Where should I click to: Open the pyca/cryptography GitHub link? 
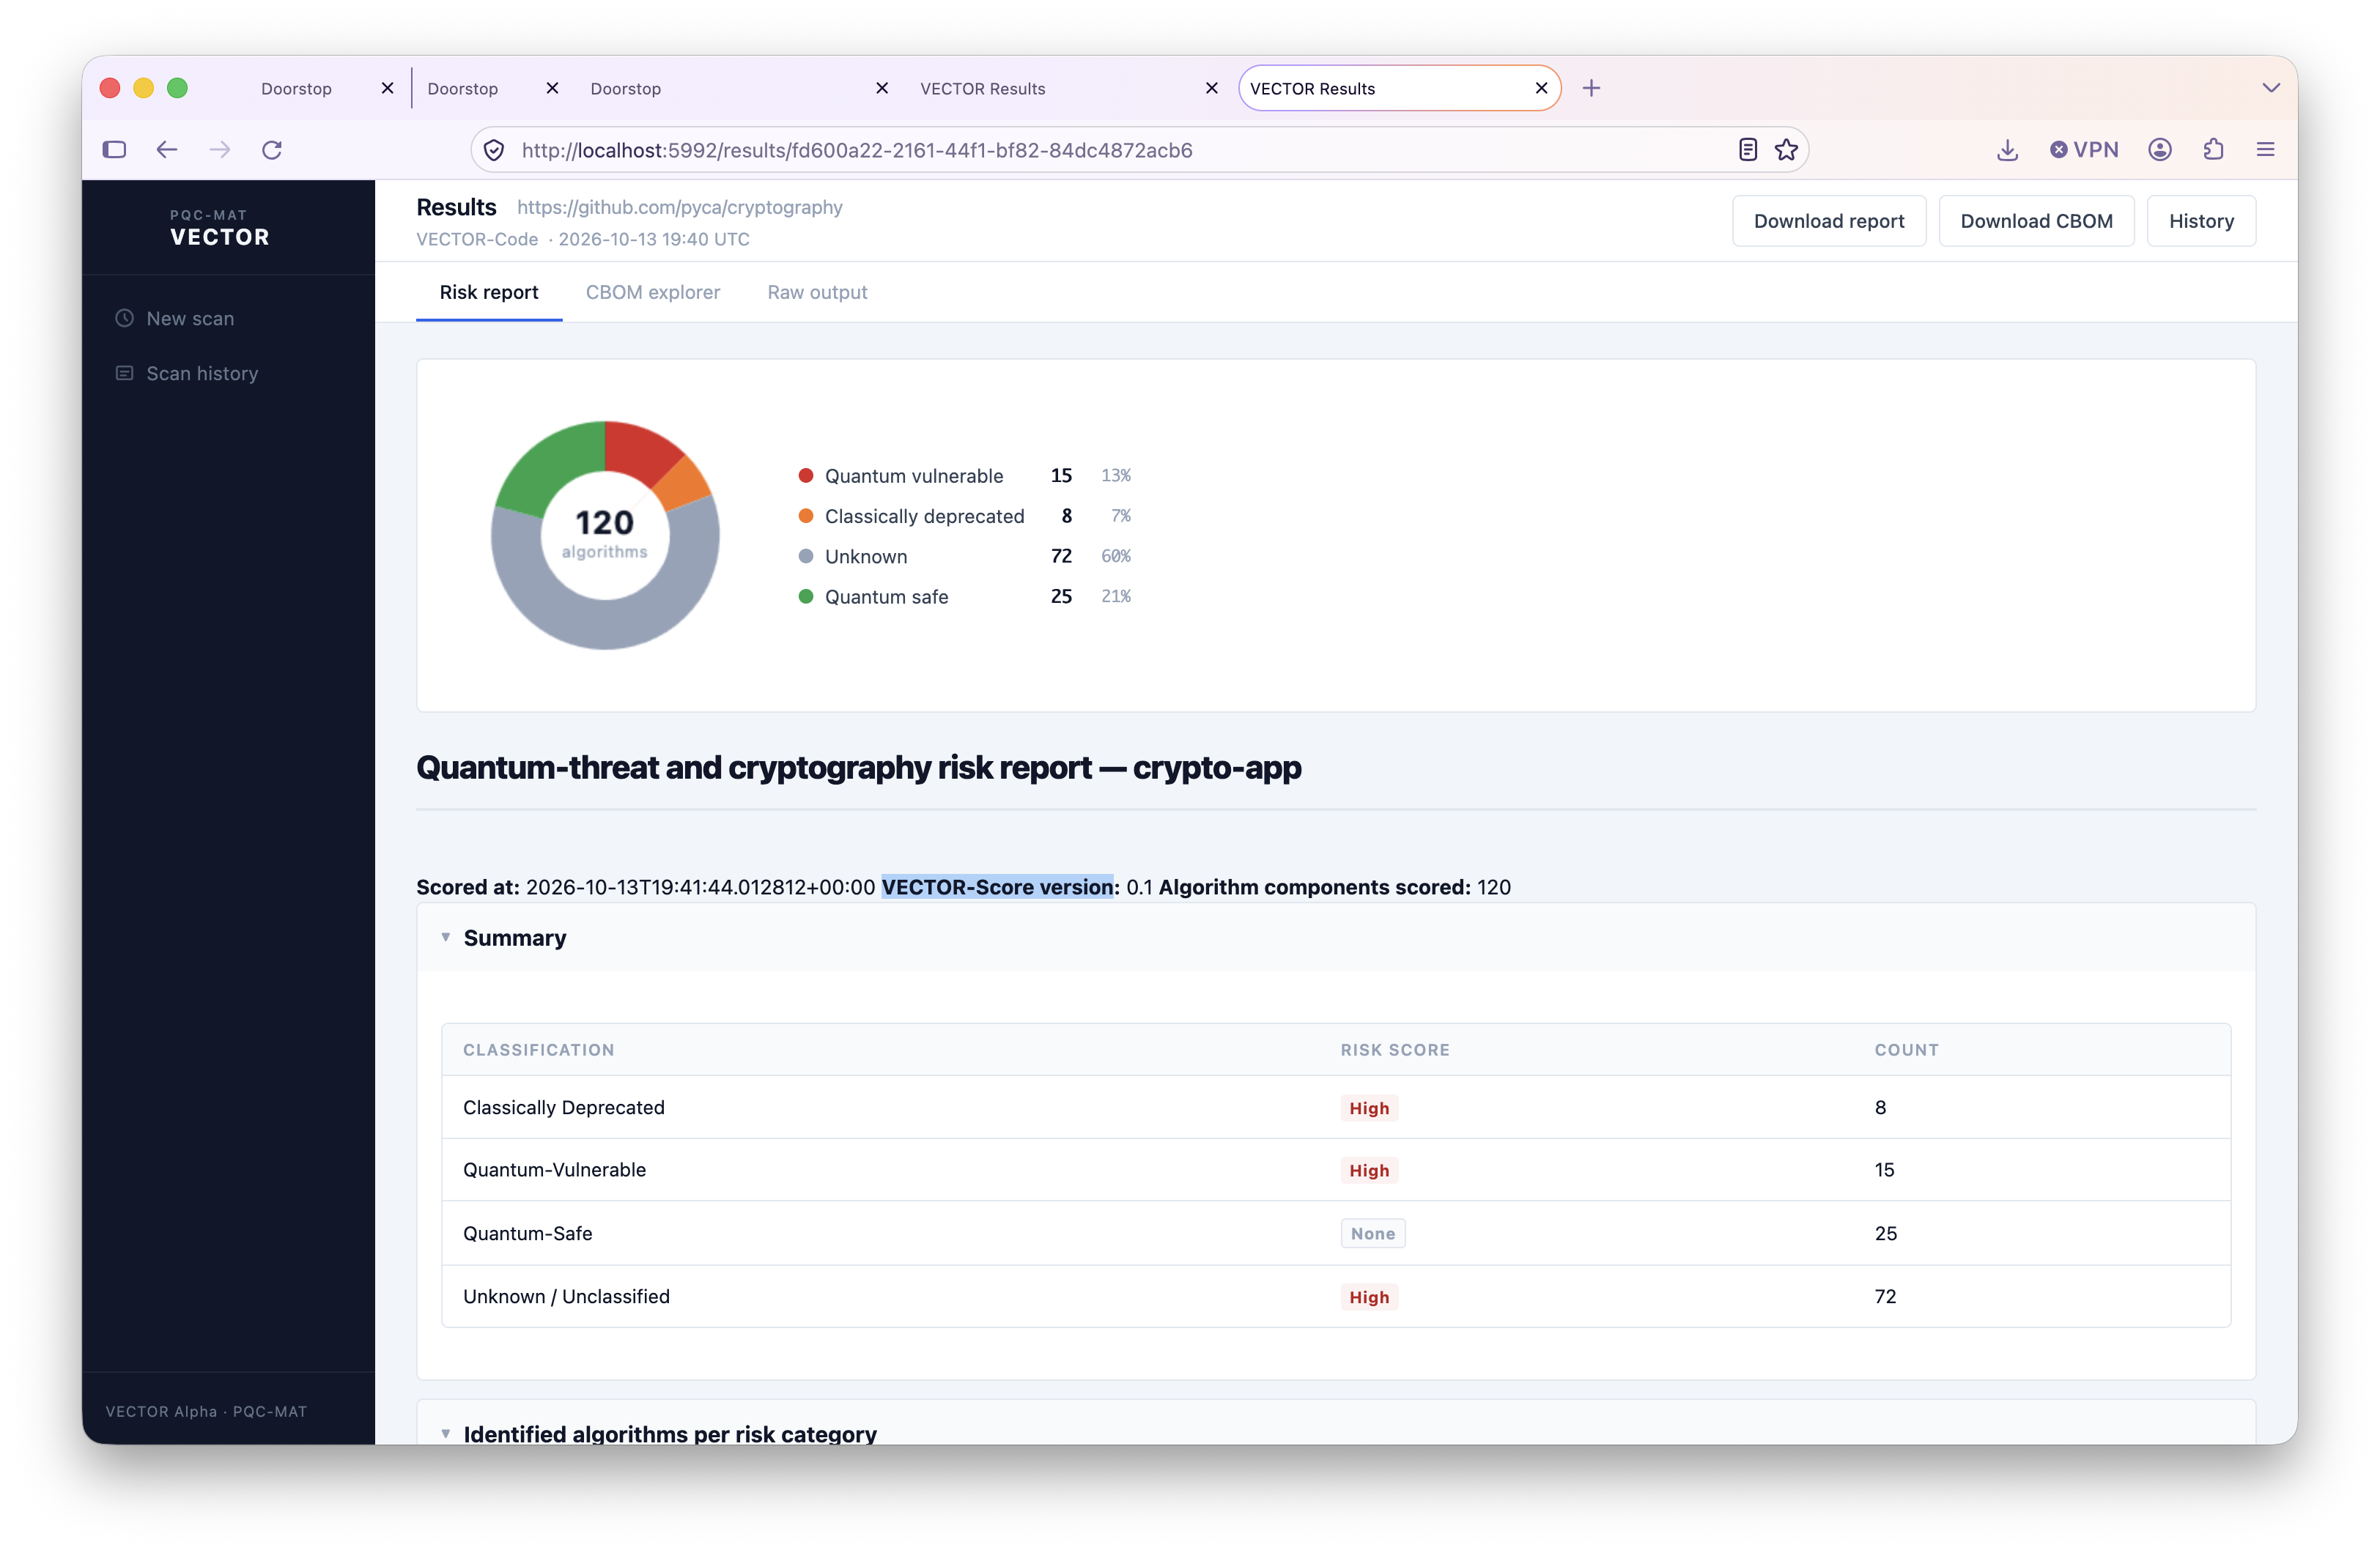pos(680,207)
